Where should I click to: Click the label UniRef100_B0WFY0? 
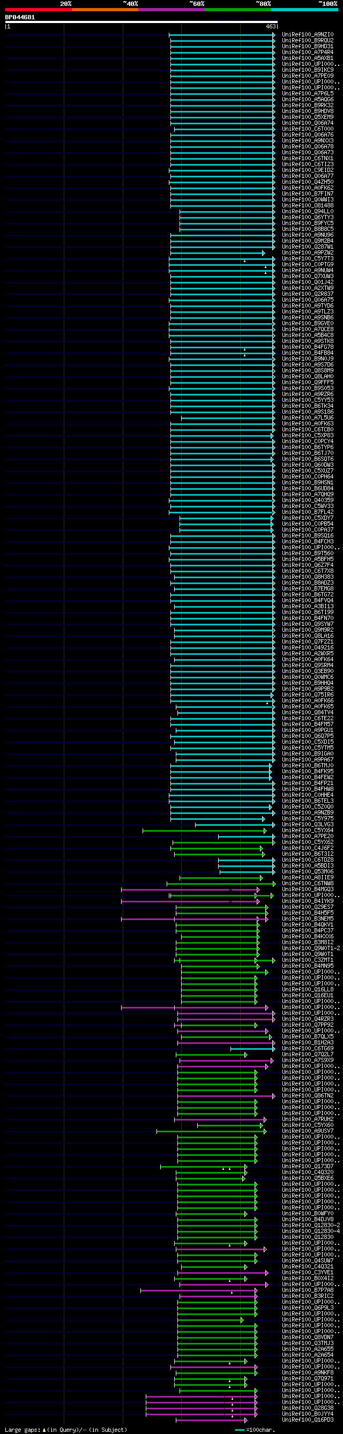308,1214
